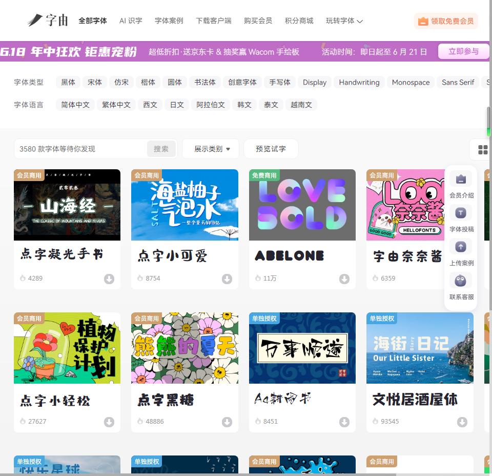Filter language by 简体中文

click(x=75, y=105)
